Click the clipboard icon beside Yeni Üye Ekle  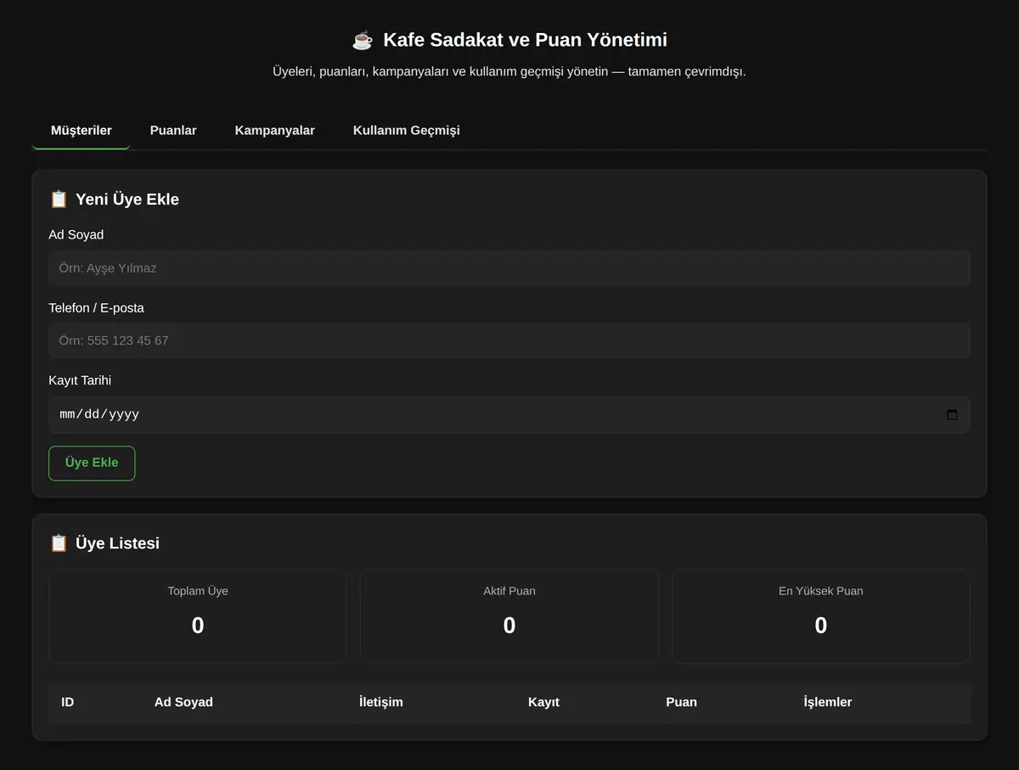[x=59, y=200]
